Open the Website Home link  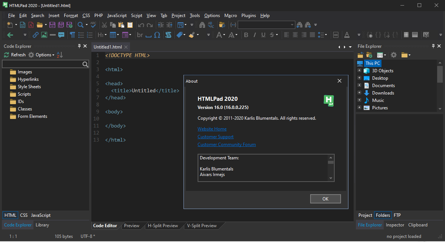pyautogui.click(x=212, y=129)
